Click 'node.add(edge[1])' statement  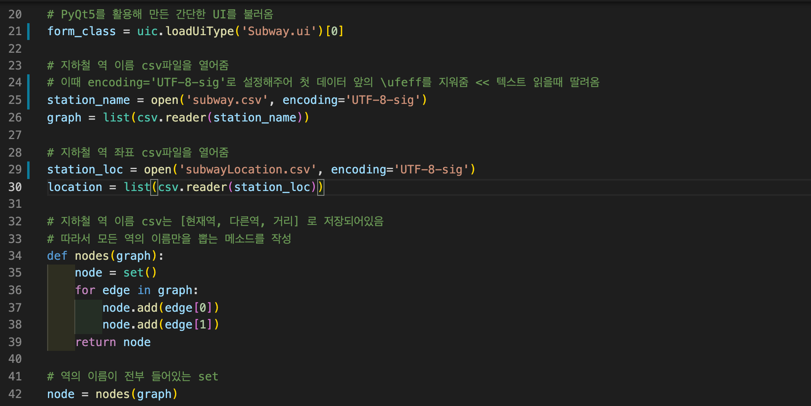pos(161,324)
